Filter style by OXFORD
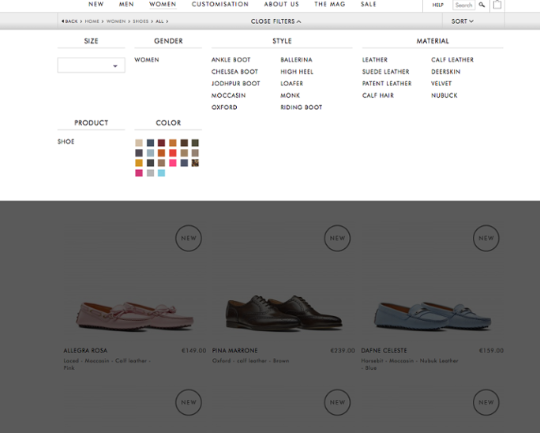This screenshot has height=433, width=540. tap(224, 107)
